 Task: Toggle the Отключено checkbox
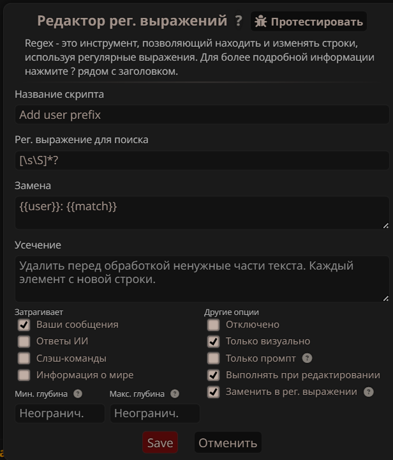(213, 325)
